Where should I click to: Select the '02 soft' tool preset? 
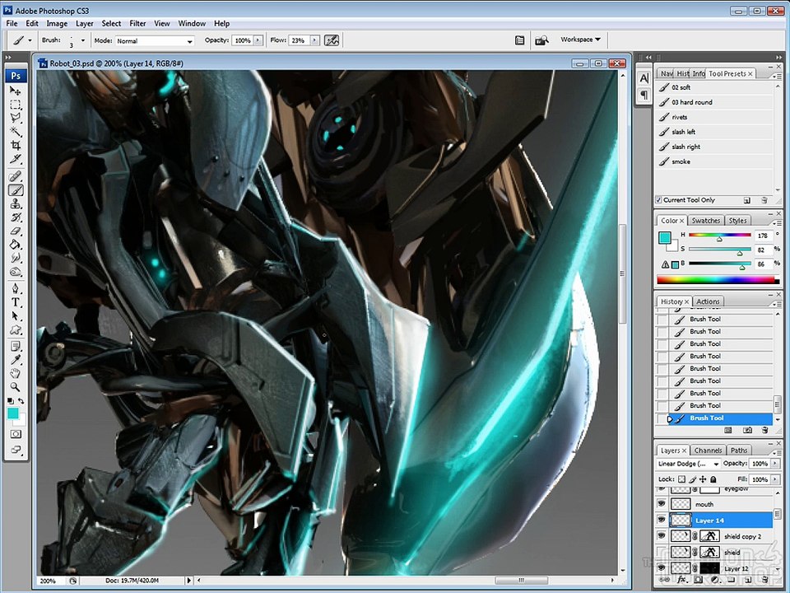(x=714, y=87)
